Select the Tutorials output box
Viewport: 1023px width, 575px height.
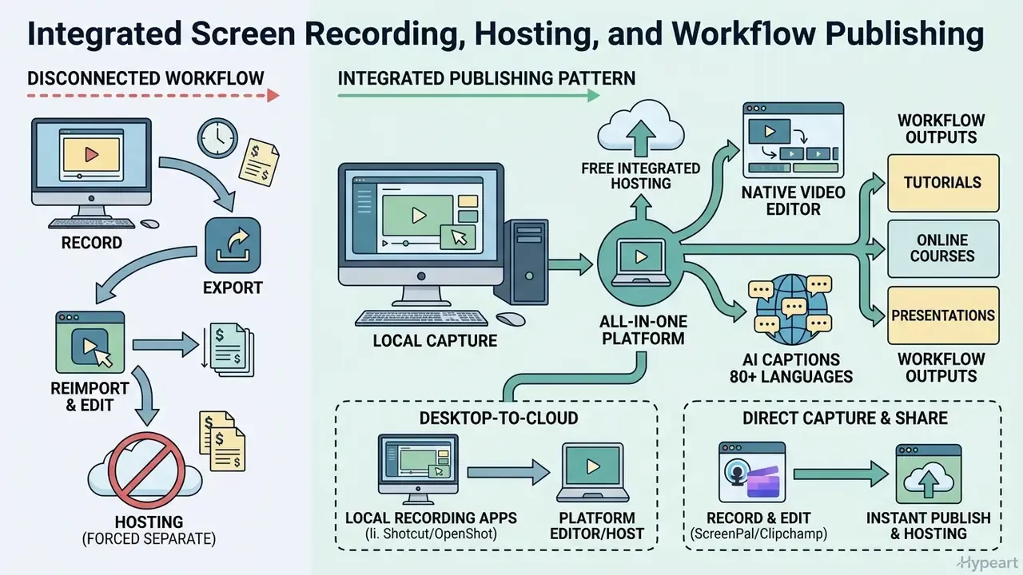coord(942,183)
